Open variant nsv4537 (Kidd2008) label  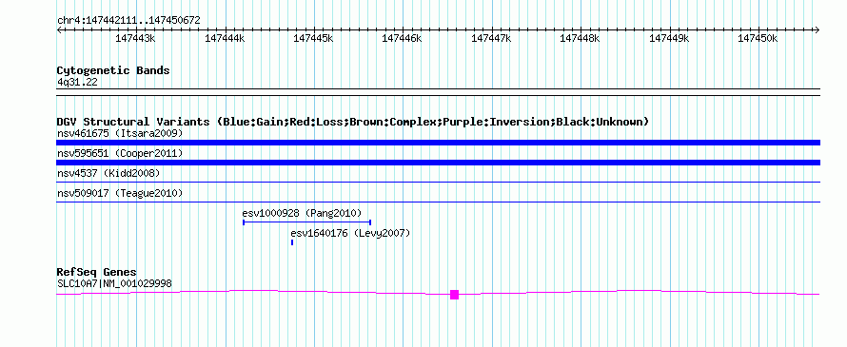click(108, 173)
